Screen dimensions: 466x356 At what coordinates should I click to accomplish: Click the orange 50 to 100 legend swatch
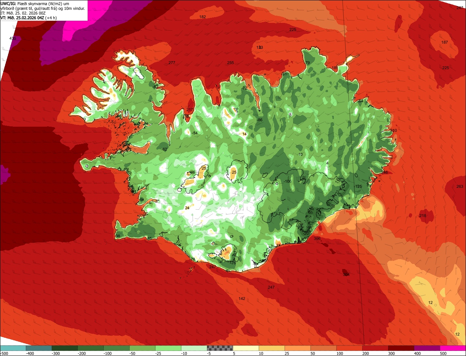(323, 348)
